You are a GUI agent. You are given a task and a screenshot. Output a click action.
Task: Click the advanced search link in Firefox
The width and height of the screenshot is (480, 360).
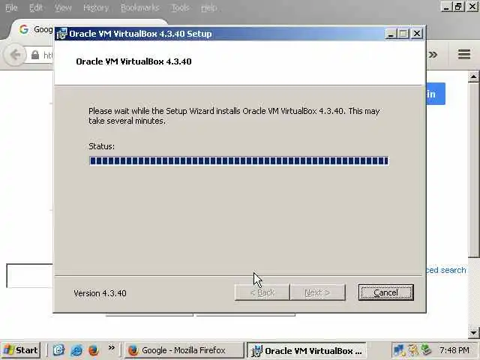(x=446, y=270)
